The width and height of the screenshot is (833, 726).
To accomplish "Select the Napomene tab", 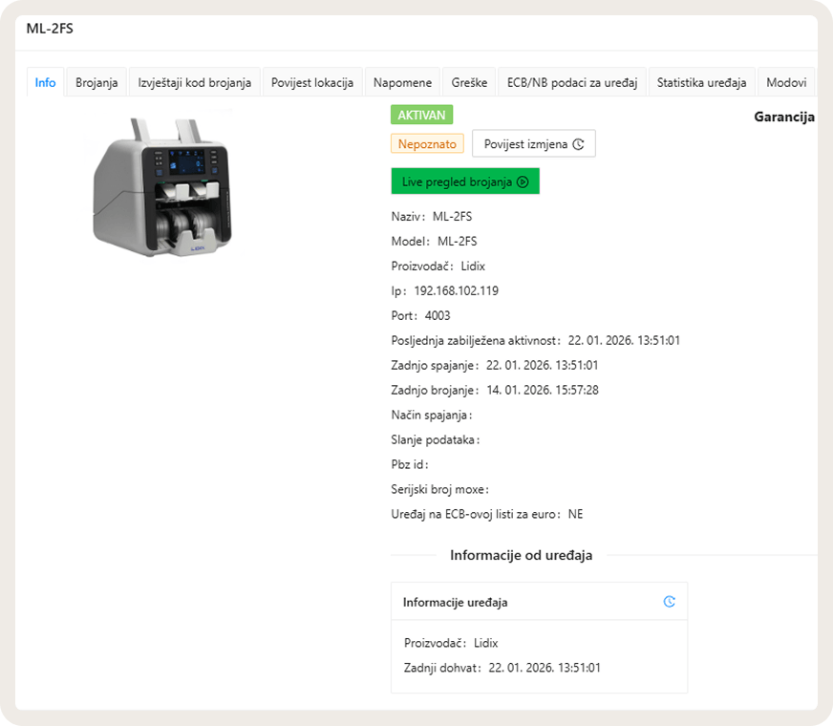I will (402, 82).
